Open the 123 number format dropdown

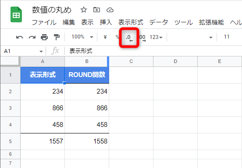[x=156, y=37]
